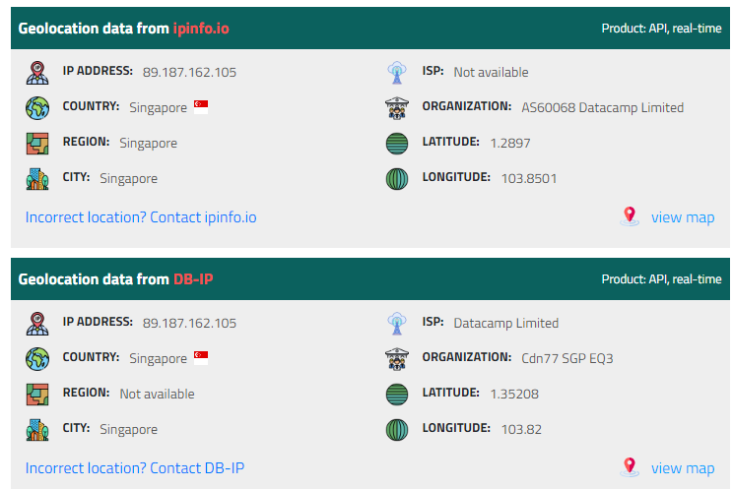This screenshot has height=489, width=733.
Task: Click the map pin icon in DB-IP panel
Action: [629, 467]
